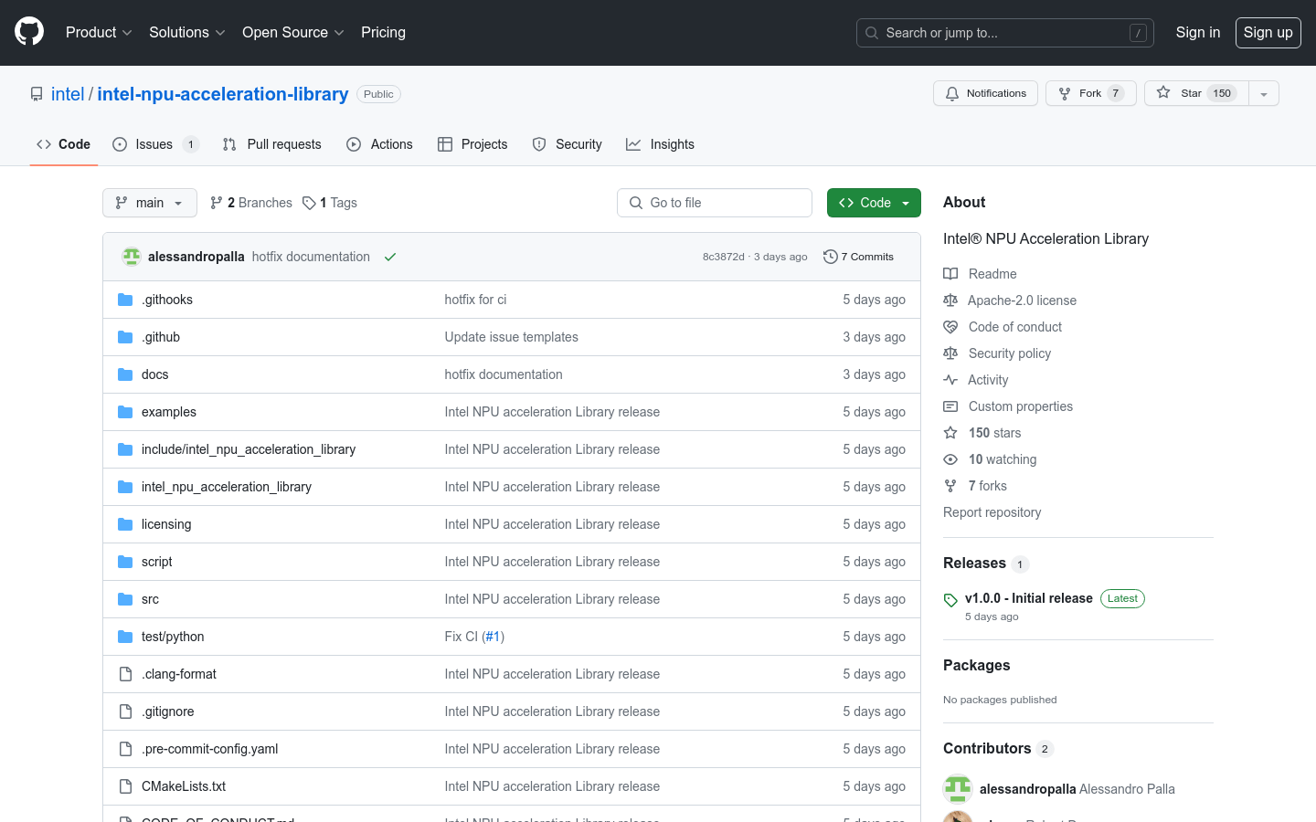This screenshot has width=1316, height=822.
Task: Open the .pre-commit-config.yaml file
Action: pos(210,749)
